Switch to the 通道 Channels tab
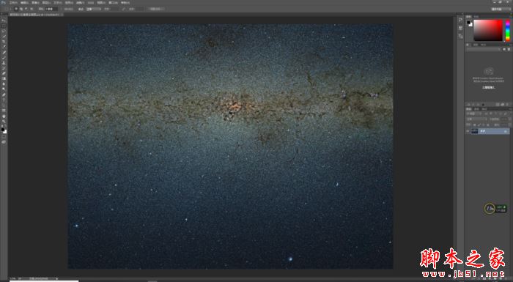This screenshot has width=513, height=282. [x=476, y=109]
